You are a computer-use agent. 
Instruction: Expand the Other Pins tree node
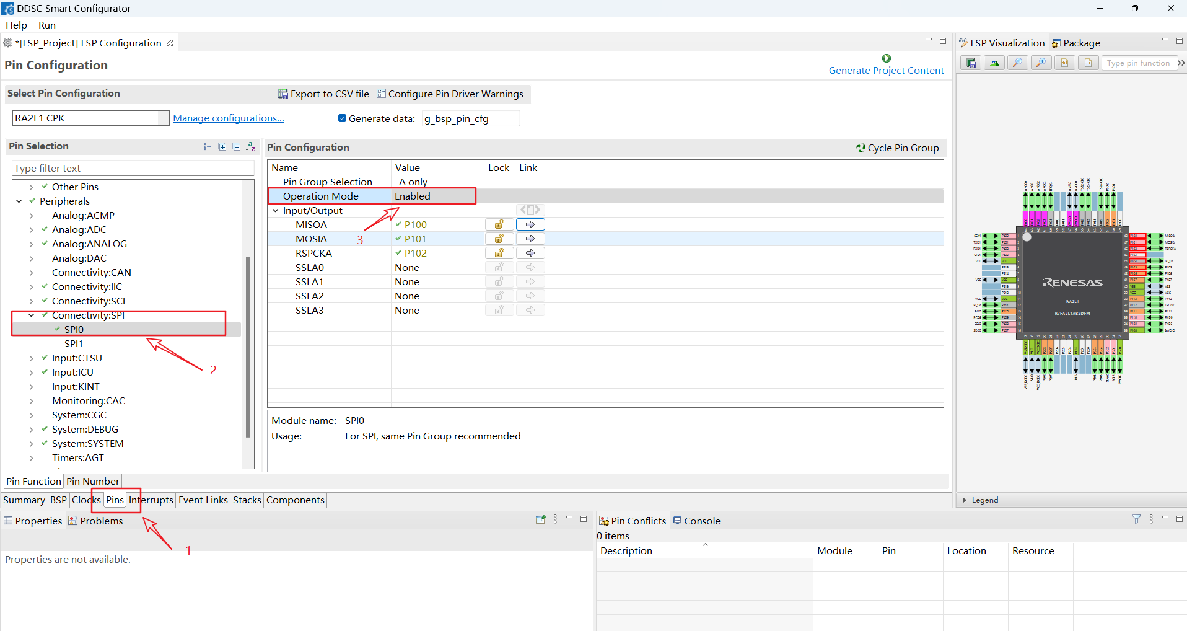31,187
